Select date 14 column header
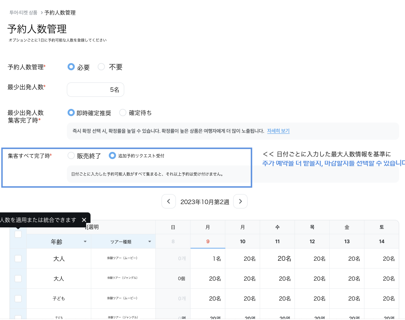Viewport: 405px width, 320px height. pos(382,241)
